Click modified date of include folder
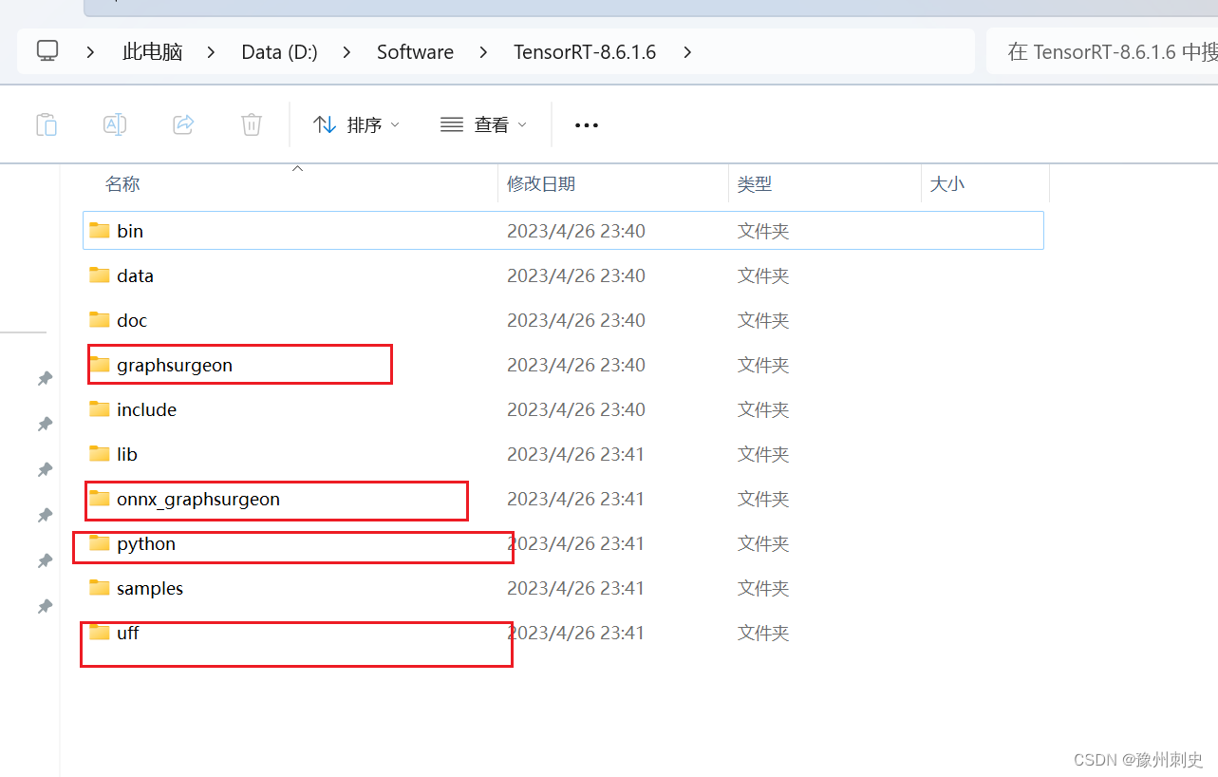 pos(576,409)
